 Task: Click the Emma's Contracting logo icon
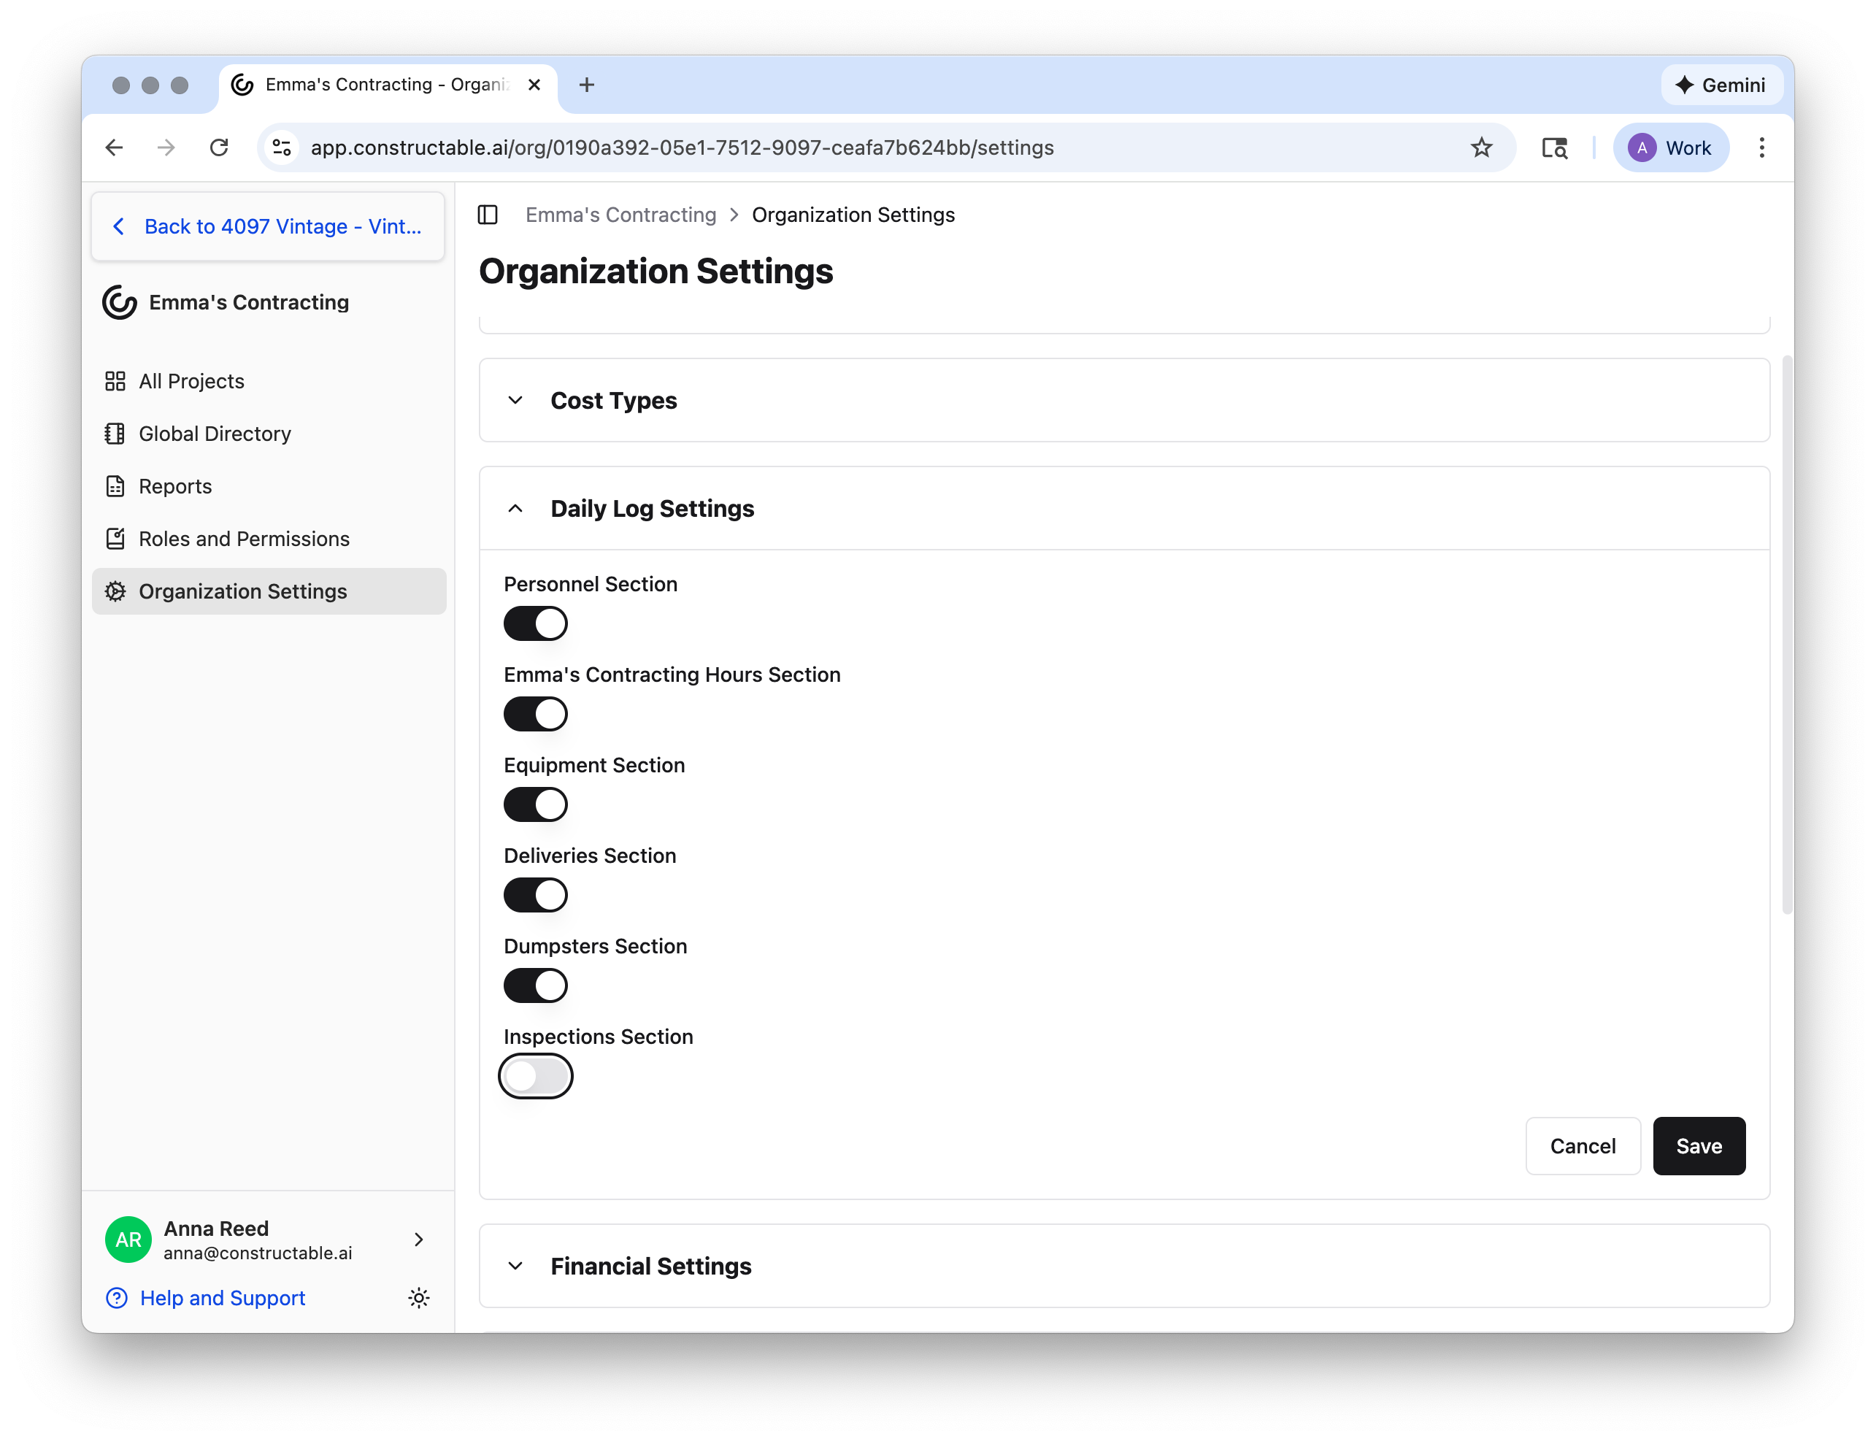[x=119, y=302]
